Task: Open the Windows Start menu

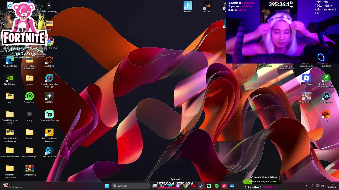Action: tap(107, 186)
